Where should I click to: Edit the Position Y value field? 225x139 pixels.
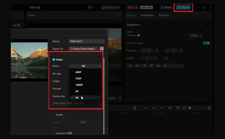(x=172, y=51)
